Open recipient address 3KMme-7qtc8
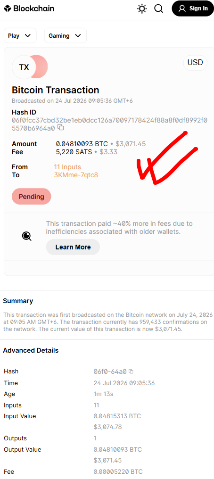The height and width of the screenshot is (479, 214). (76, 175)
